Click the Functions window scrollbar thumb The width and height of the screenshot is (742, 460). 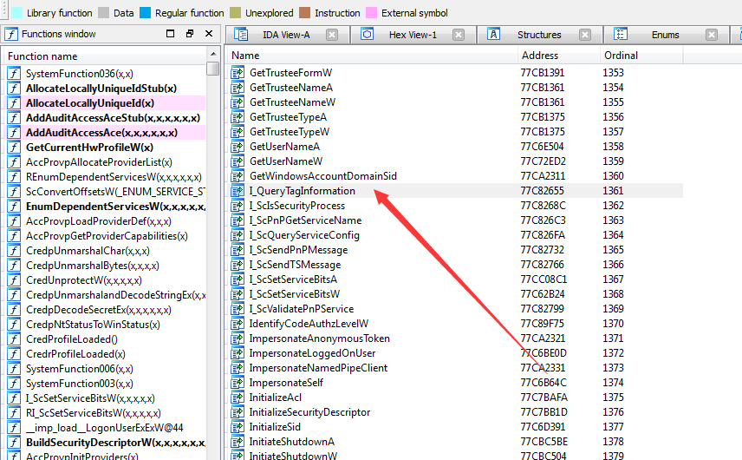pos(213,69)
